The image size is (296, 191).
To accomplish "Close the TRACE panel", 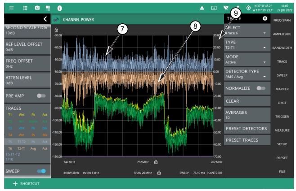I will [265, 19].
